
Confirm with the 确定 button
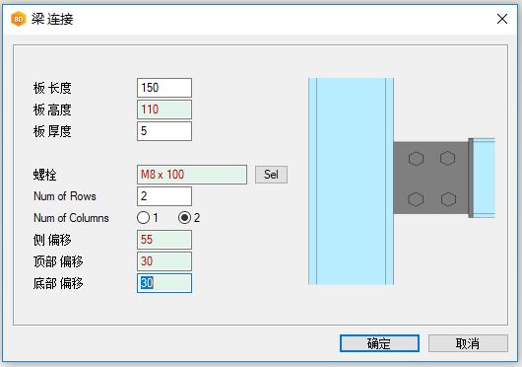379,343
